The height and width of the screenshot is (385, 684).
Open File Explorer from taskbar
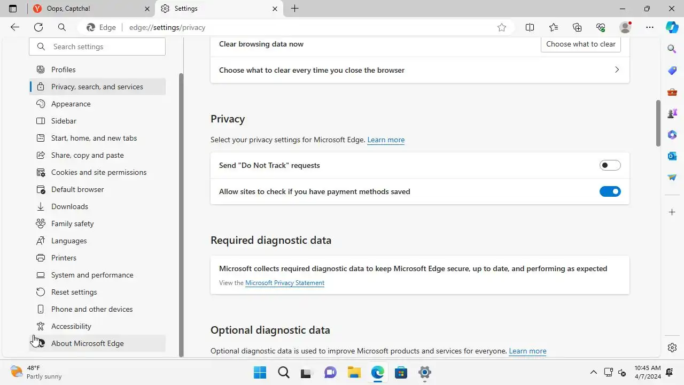(354, 372)
